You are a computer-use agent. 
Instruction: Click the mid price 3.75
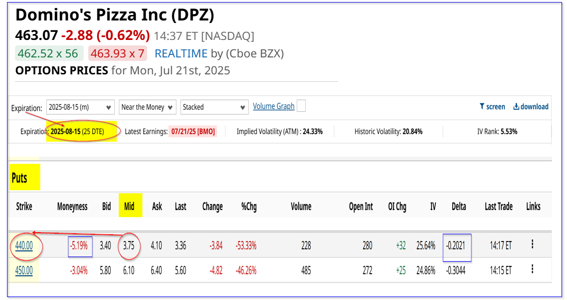[x=128, y=246]
